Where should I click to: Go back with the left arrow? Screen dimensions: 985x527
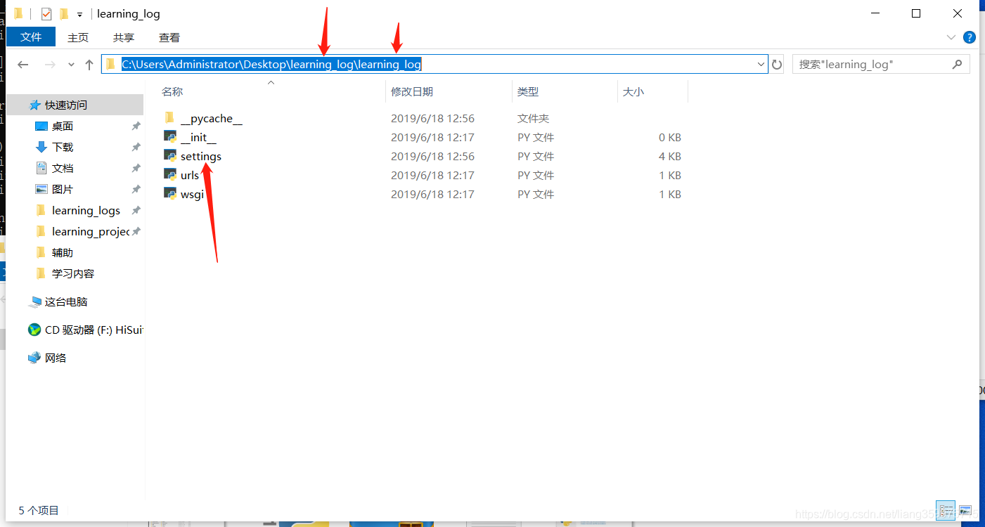coord(23,65)
